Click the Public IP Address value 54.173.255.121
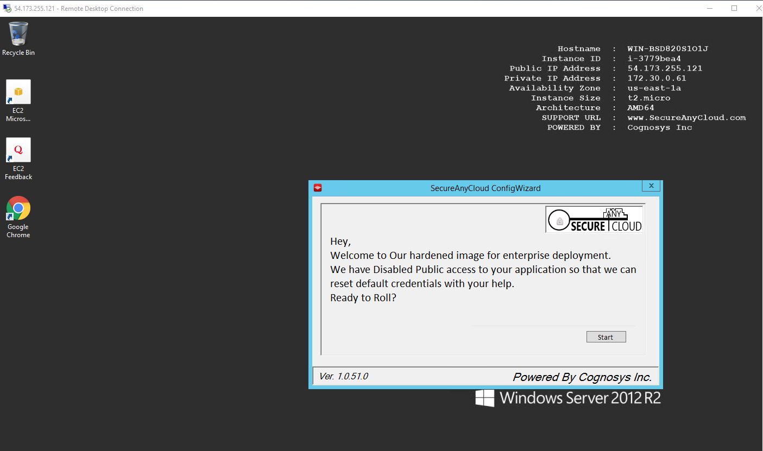The width and height of the screenshot is (763, 451). [x=665, y=68]
